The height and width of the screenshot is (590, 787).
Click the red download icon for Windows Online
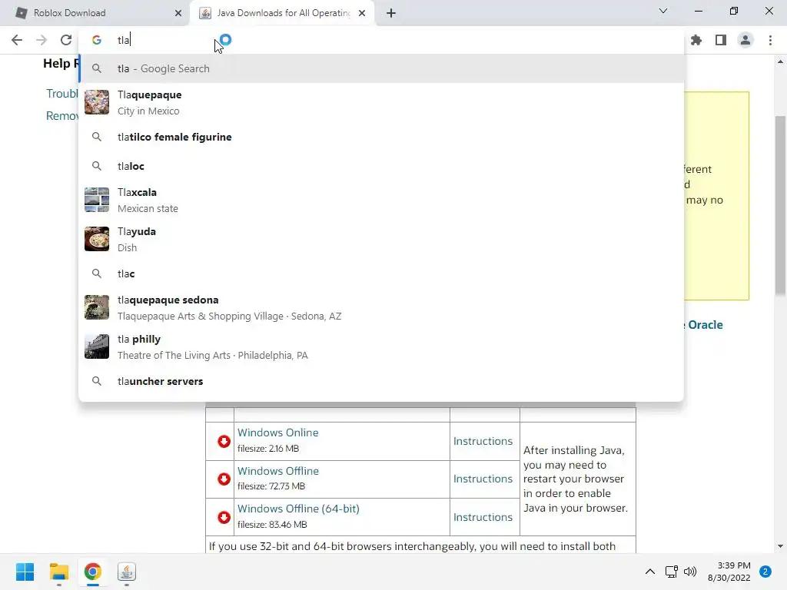224,441
